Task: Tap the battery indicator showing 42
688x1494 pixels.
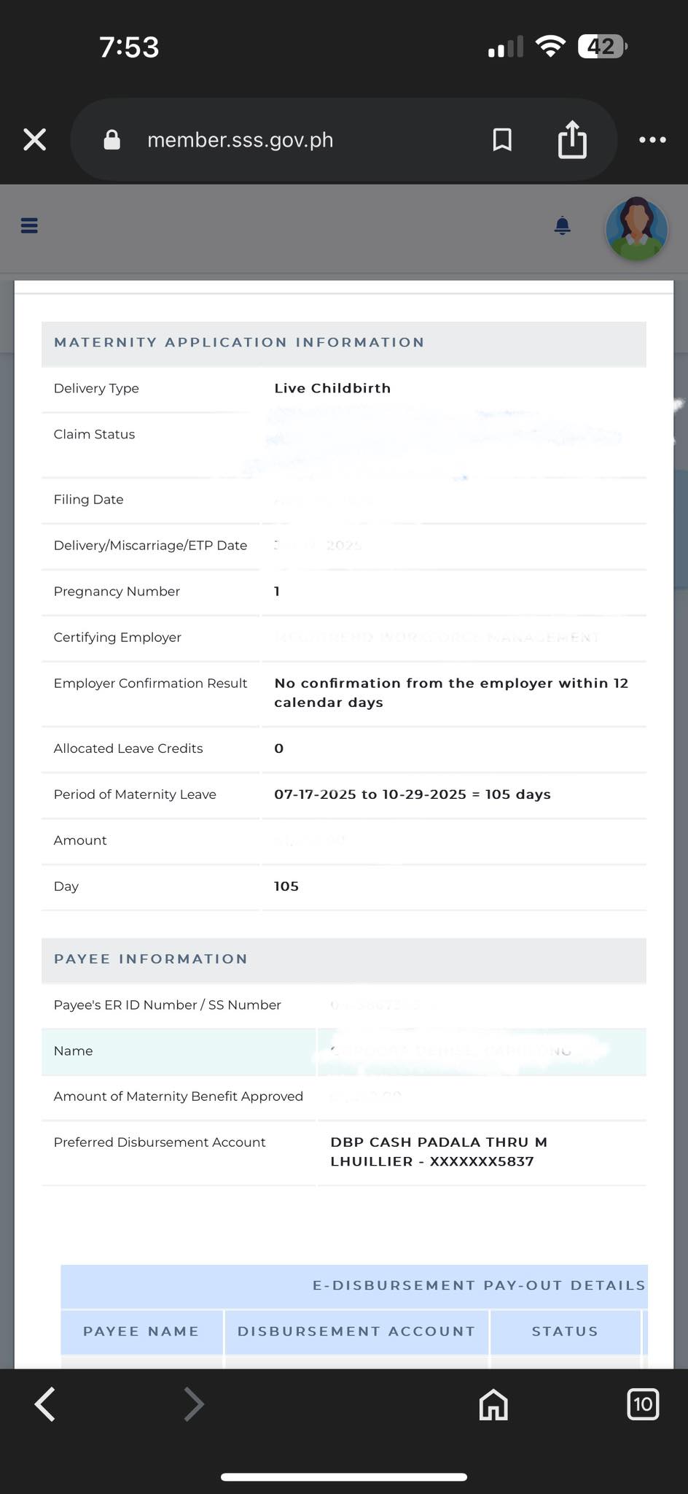Action: click(602, 46)
